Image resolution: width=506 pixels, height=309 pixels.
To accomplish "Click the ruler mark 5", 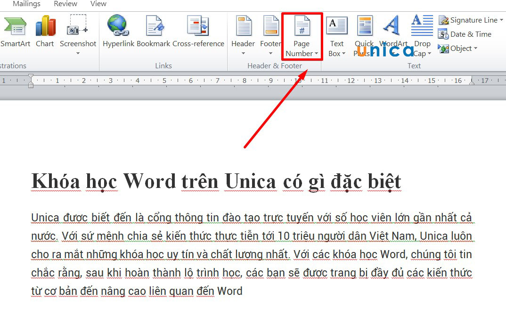I will pos(164,81).
